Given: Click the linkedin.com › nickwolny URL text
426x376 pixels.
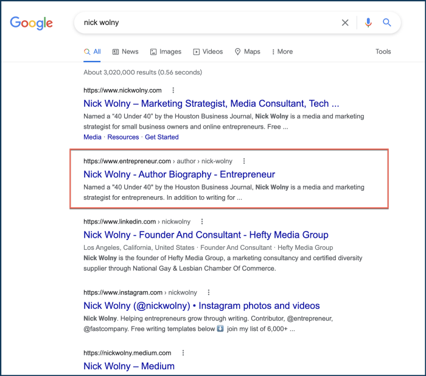Looking at the screenshot, I should pyautogui.click(x=137, y=222).
